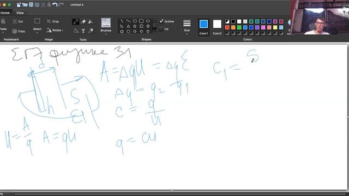Choose the Diamond shape
The height and width of the screenshot is (196, 349).
click(x=148, y=26)
